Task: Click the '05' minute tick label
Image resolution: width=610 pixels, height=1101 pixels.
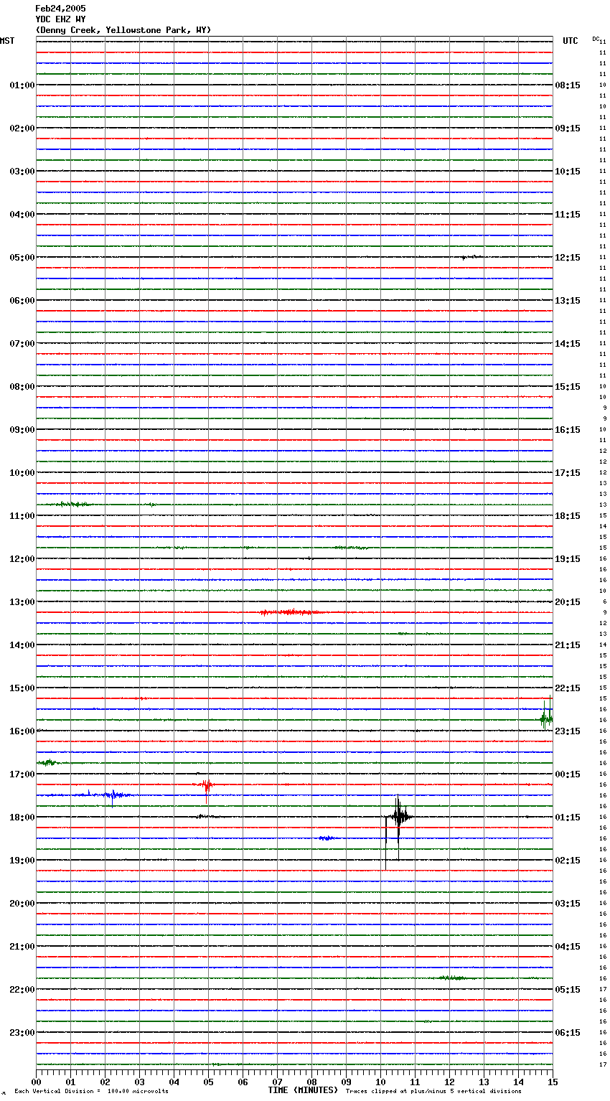Action: tap(208, 1082)
